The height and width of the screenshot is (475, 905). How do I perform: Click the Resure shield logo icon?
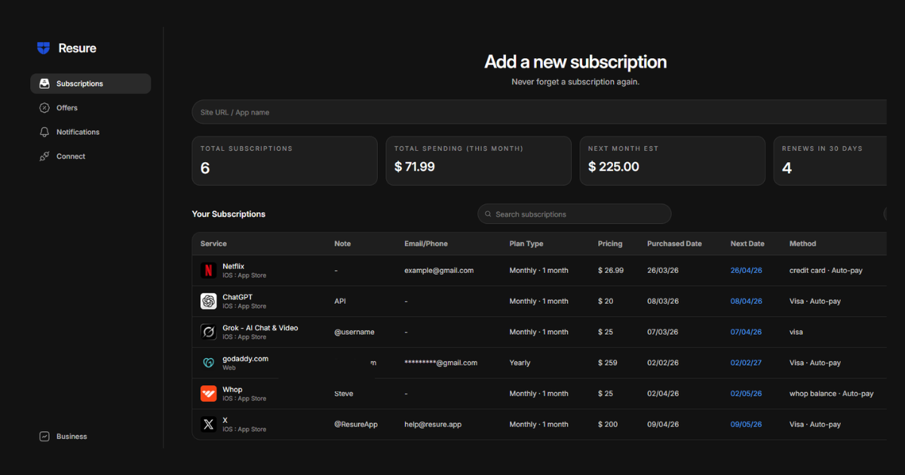coord(44,48)
